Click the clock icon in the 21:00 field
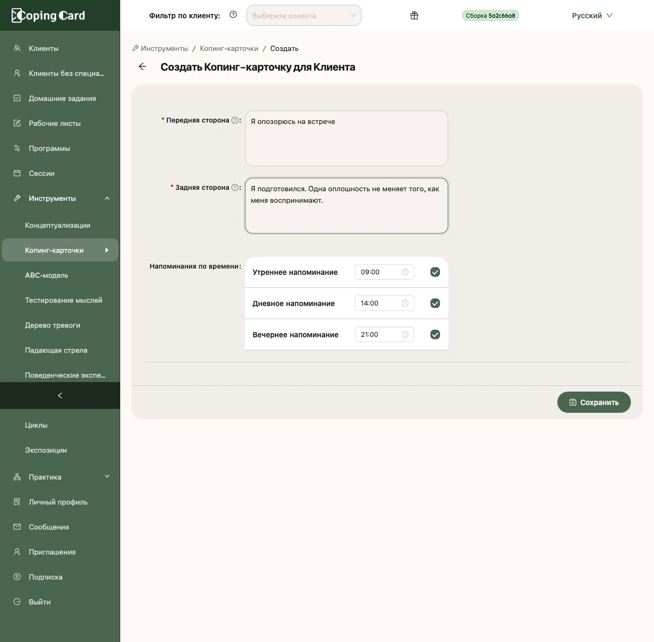This screenshot has width=654, height=642. tap(405, 334)
